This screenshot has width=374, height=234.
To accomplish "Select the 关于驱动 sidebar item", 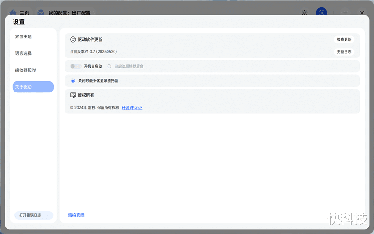I will 33,87.
